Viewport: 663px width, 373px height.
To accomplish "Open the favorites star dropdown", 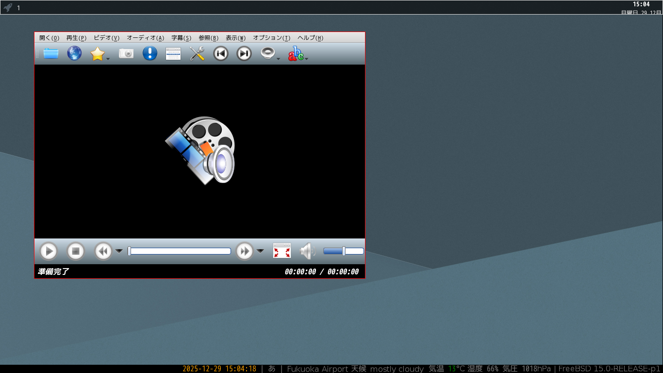I will (x=109, y=59).
